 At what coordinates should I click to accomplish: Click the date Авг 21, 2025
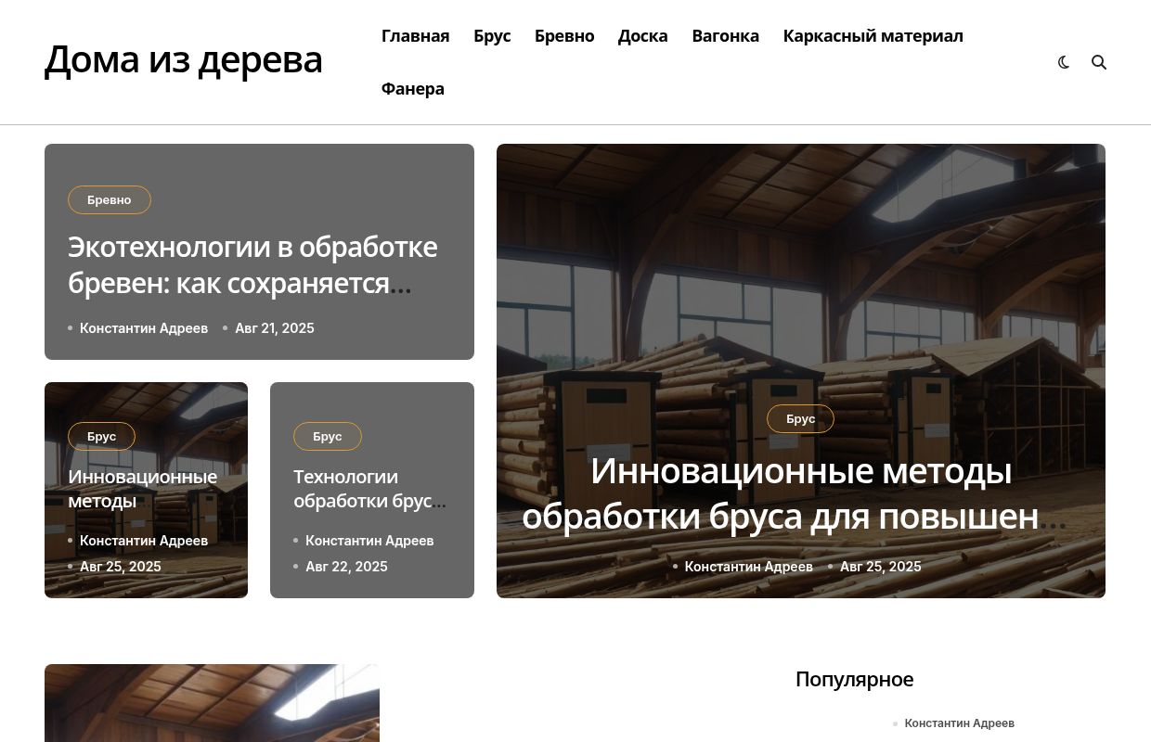[x=275, y=328]
